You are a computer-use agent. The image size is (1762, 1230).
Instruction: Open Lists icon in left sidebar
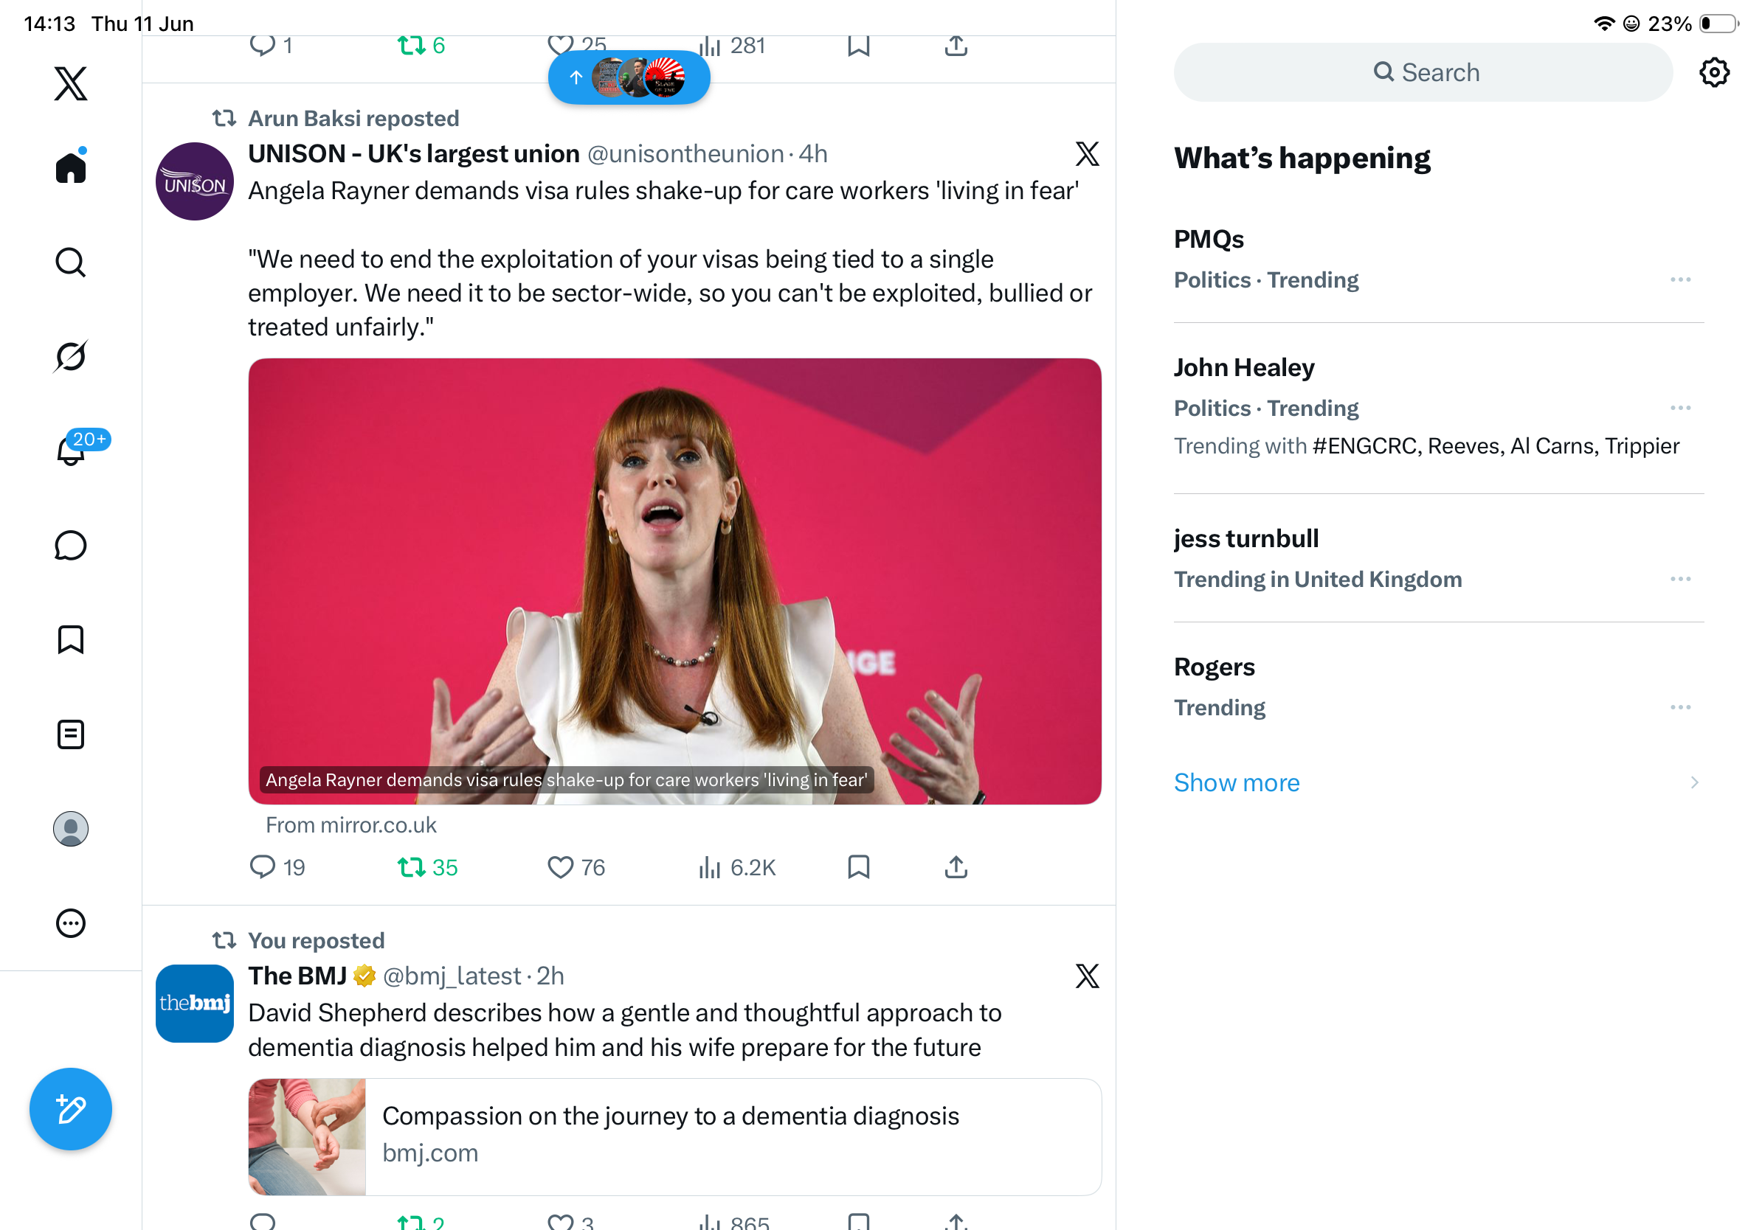(x=71, y=734)
